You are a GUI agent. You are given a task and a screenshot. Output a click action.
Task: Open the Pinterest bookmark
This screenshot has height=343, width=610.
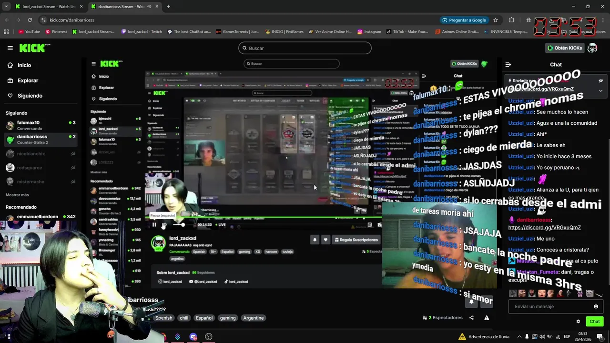[x=56, y=32]
